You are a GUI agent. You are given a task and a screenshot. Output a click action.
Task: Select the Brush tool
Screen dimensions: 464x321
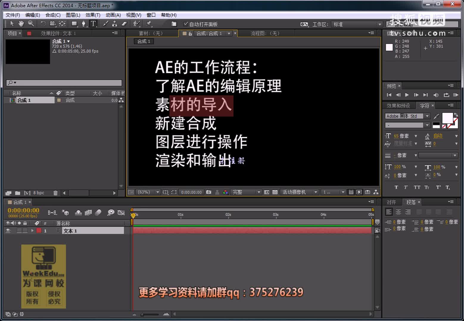[x=106, y=24]
